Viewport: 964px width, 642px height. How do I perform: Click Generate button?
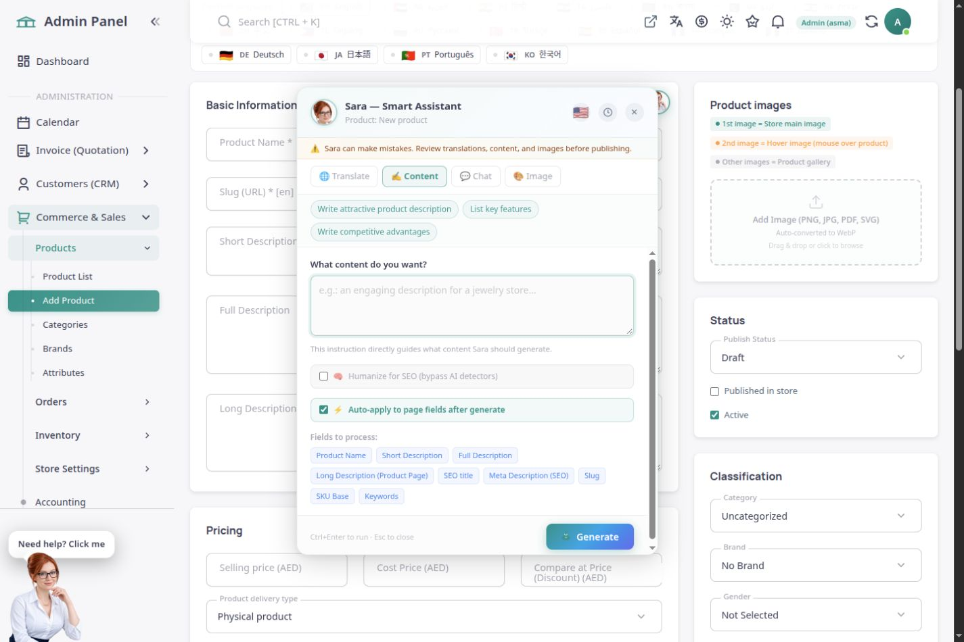(x=590, y=537)
